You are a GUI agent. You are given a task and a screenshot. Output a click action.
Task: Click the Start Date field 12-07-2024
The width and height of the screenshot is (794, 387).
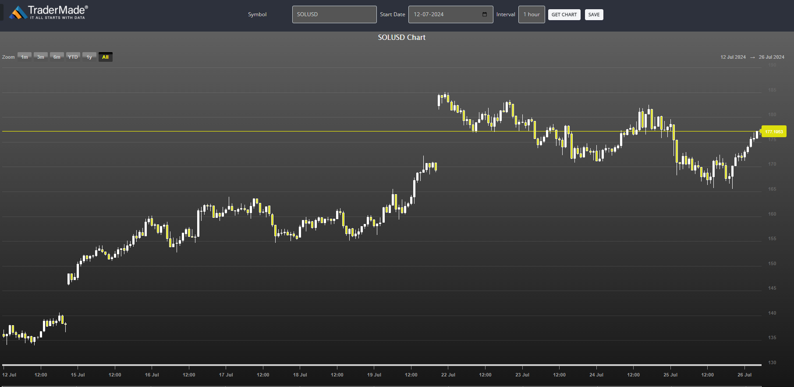(450, 14)
